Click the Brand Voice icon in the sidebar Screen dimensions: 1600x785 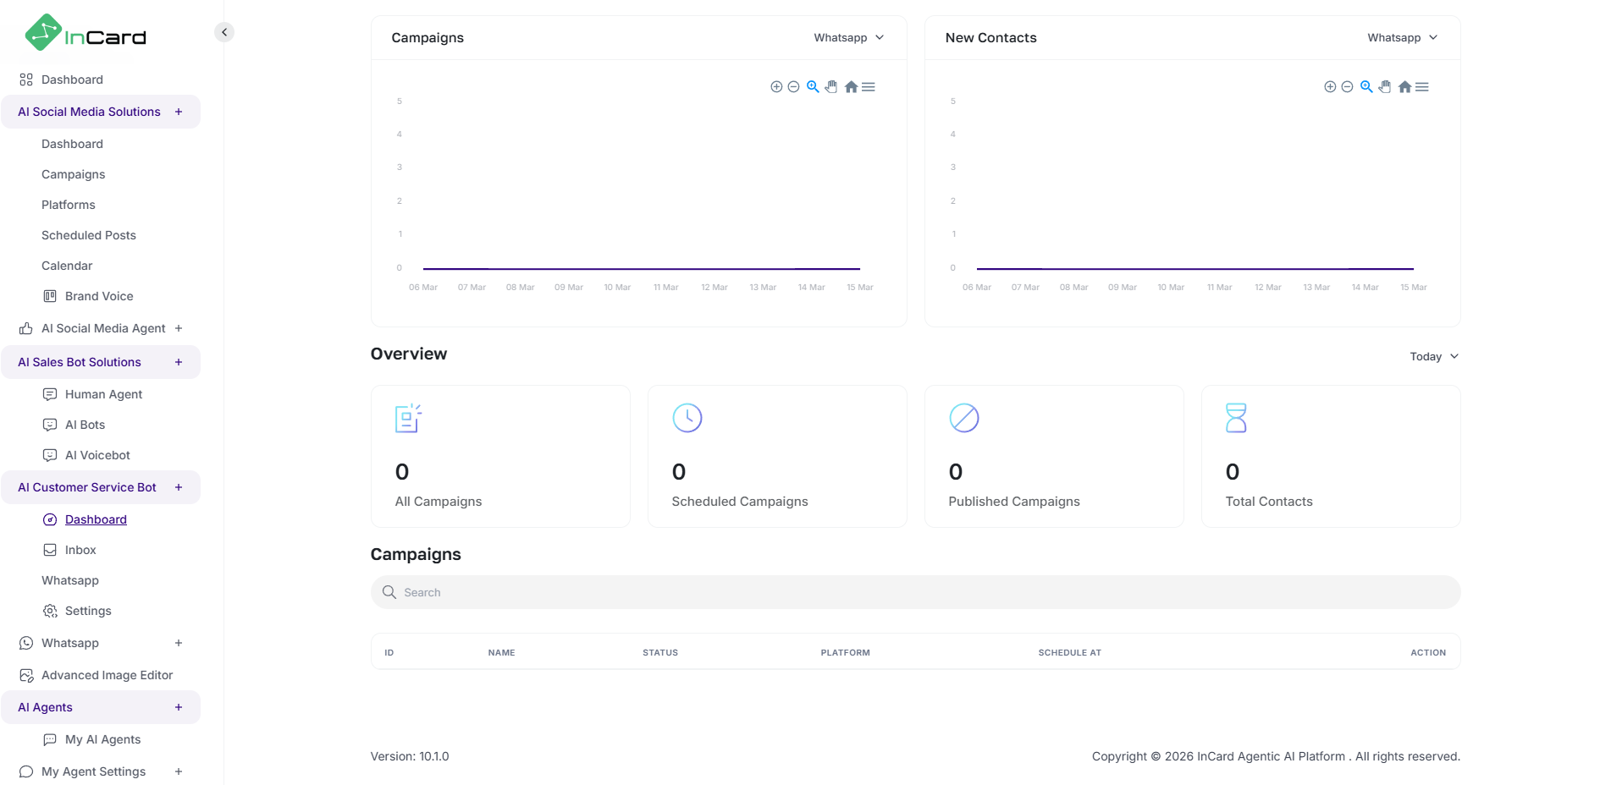(50, 295)
